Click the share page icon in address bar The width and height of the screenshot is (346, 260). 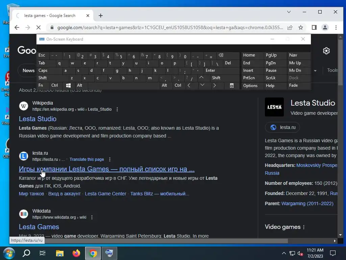290,27
